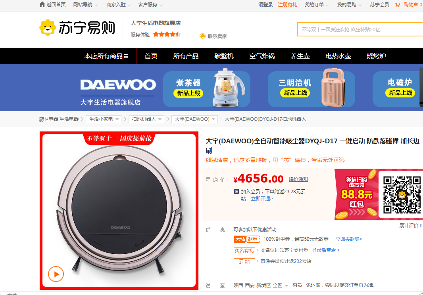Open the 破壁机 navigation tab
The width and height of the screenshot is (423, 295).
(x=224, y=56)
